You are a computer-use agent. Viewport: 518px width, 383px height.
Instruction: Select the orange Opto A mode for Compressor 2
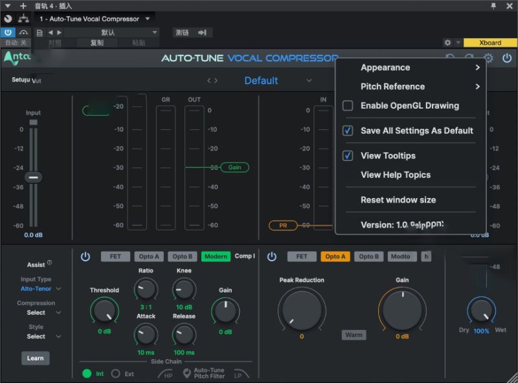point(335,257)
